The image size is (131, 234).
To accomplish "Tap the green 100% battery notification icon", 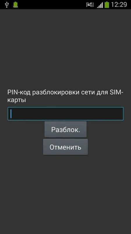I will click(15, 5).
